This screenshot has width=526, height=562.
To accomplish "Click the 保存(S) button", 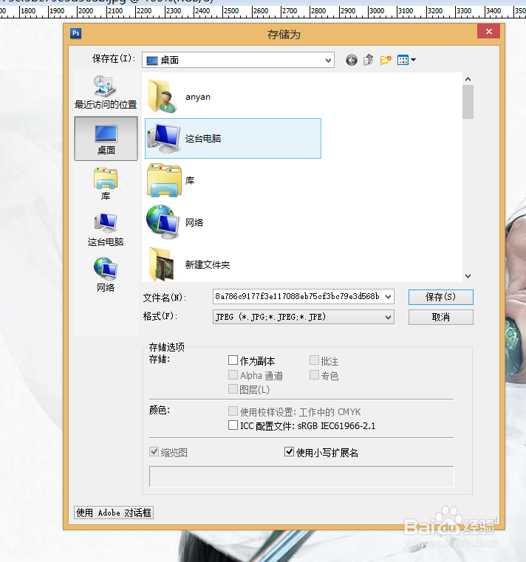I will coord(440,297).
